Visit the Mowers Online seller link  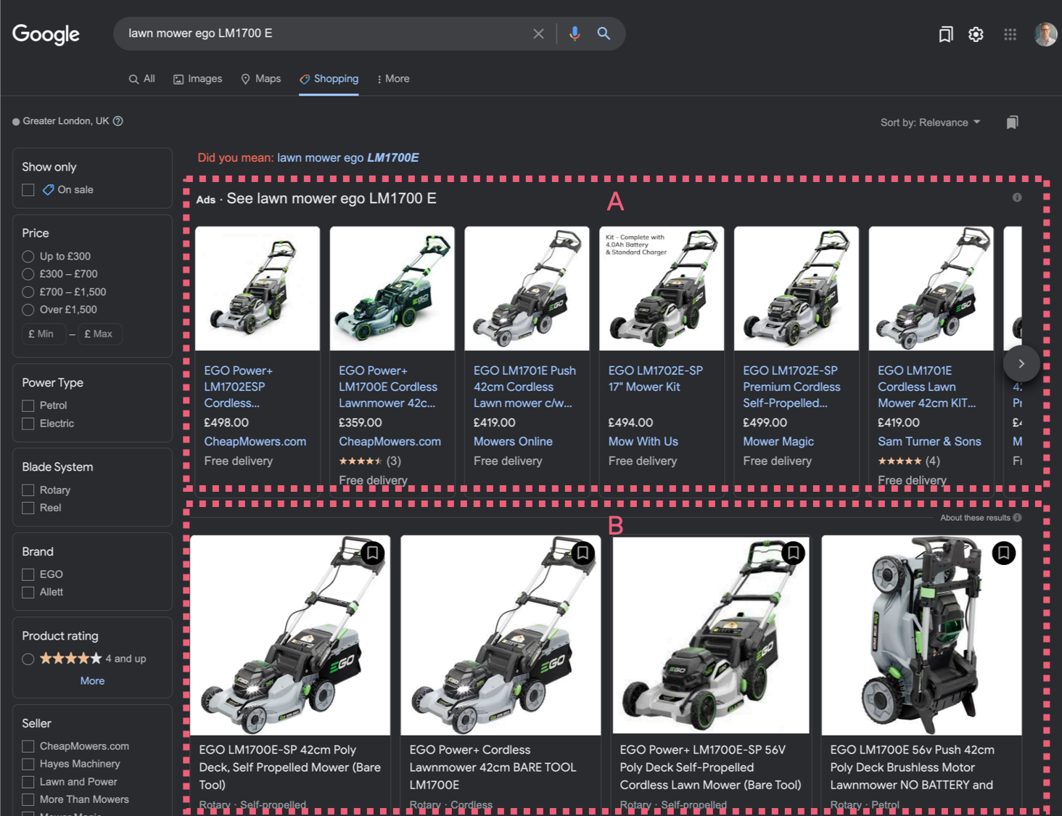[x=513, y=441]
